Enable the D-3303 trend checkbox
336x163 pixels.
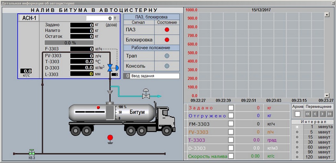point(231,148)
